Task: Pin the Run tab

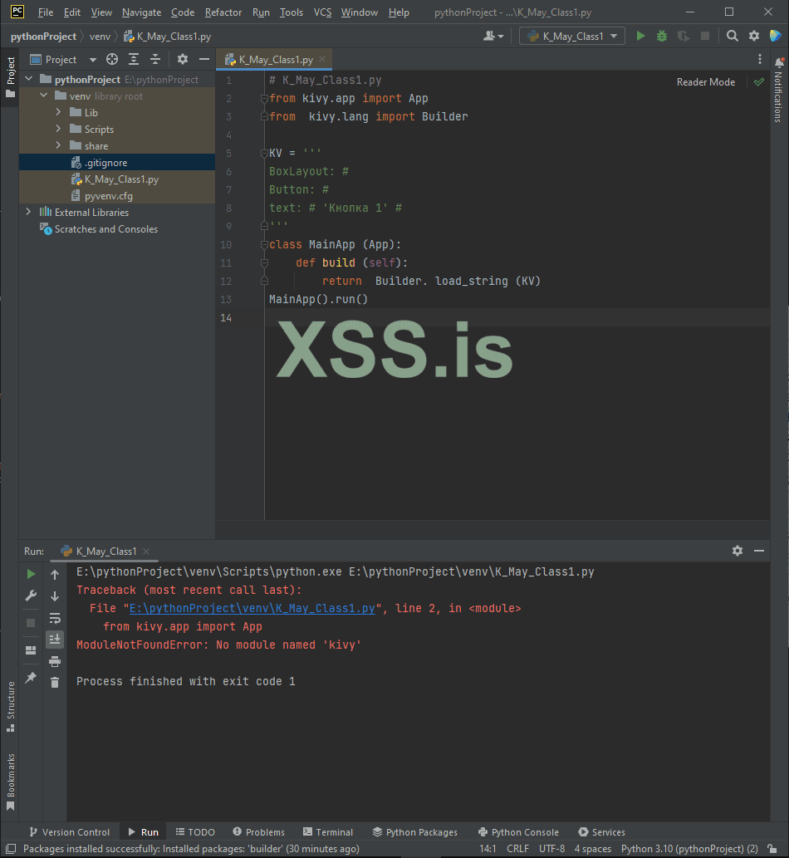Action: 31,678
